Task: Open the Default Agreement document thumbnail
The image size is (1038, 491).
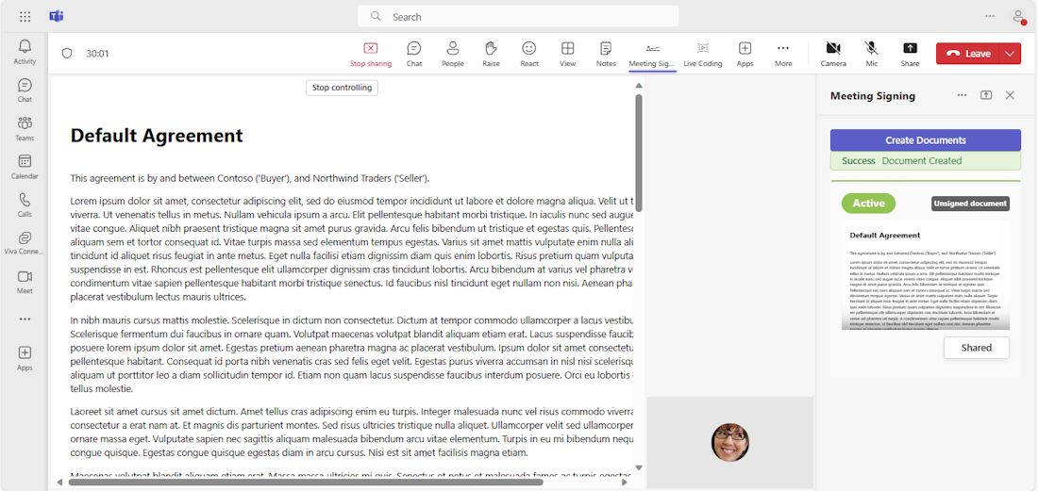Action: 926,275
